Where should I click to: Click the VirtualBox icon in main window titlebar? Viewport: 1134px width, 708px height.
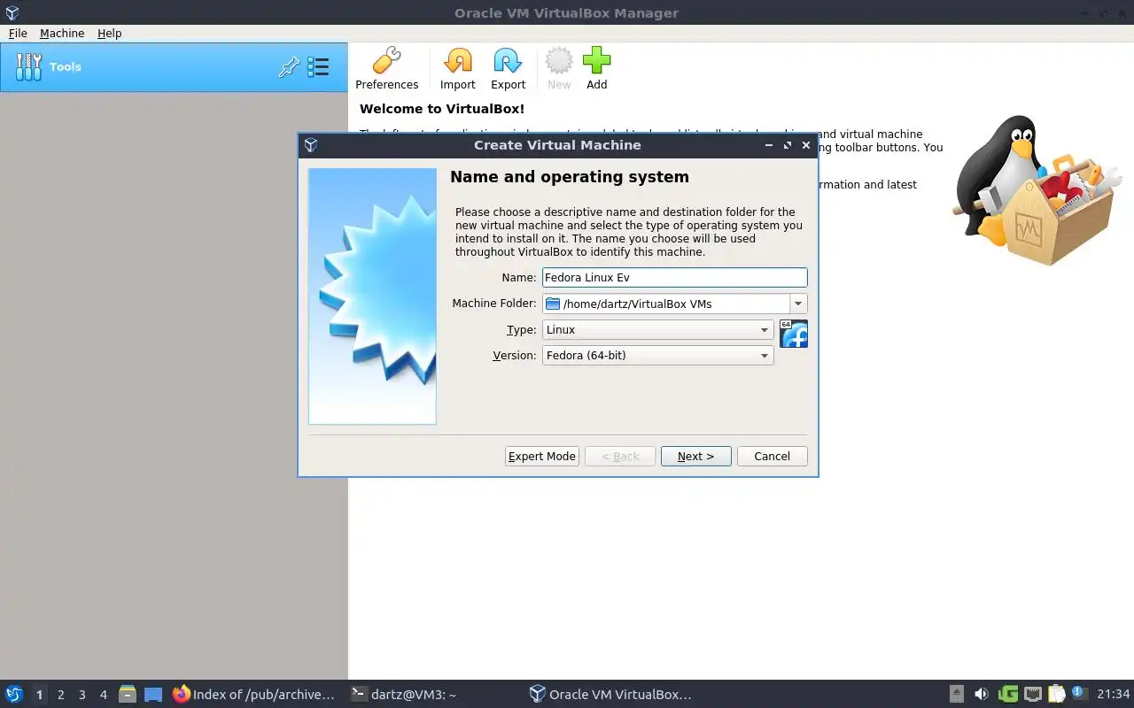12,13
